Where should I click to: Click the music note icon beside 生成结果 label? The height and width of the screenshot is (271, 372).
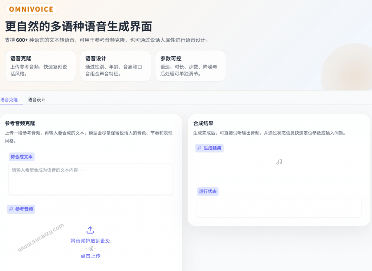click(x=199, y=148)
